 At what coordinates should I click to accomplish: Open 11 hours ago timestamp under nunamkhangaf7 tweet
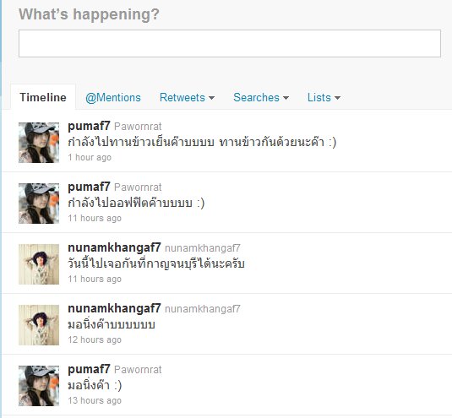coord(95,279)
